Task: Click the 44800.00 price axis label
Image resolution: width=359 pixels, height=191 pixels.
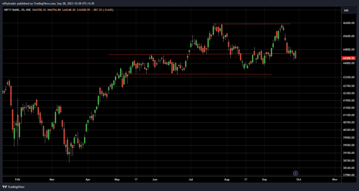Action: tap(349, 50)
